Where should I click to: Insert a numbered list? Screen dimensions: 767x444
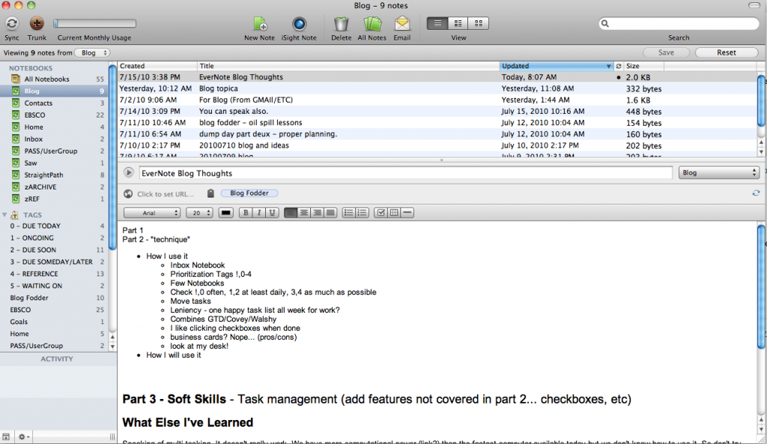[x=362, y=212]
